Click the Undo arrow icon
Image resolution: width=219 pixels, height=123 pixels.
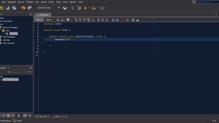23,8
